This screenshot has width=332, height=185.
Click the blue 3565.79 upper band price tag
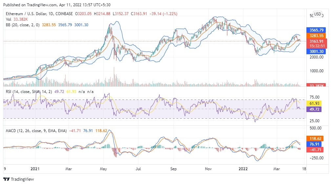click(x=315, y=30)
